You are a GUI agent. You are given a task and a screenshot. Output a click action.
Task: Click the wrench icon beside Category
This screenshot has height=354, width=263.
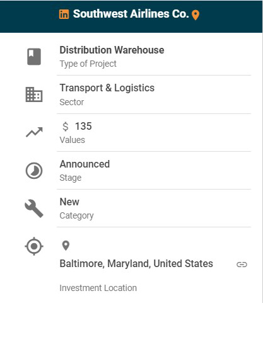coord(34,208)
